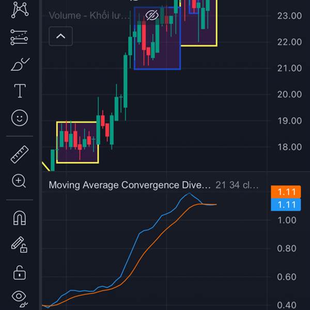Activate the Zoom In magnifier tool
Viewport: 310px width, 310px height.
[19, 181]
